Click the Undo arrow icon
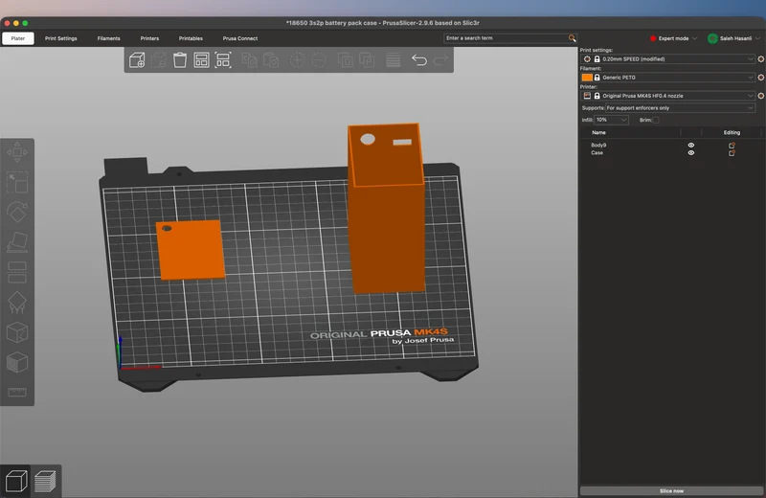This screenshot has width=766, height=498. pos(419,59)
